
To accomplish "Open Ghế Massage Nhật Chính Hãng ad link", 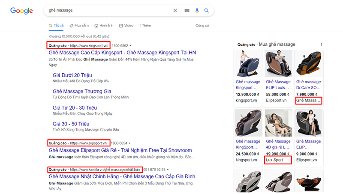I will [x=122, y=176].
